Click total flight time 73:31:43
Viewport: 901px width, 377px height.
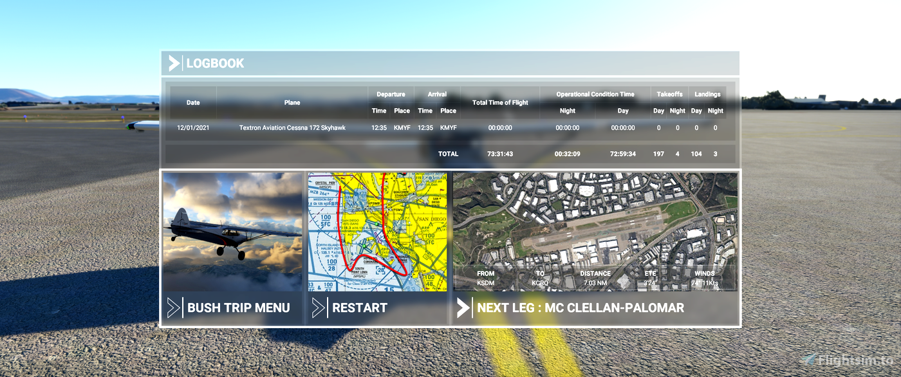pyautogui.click(x=500, y=154)
